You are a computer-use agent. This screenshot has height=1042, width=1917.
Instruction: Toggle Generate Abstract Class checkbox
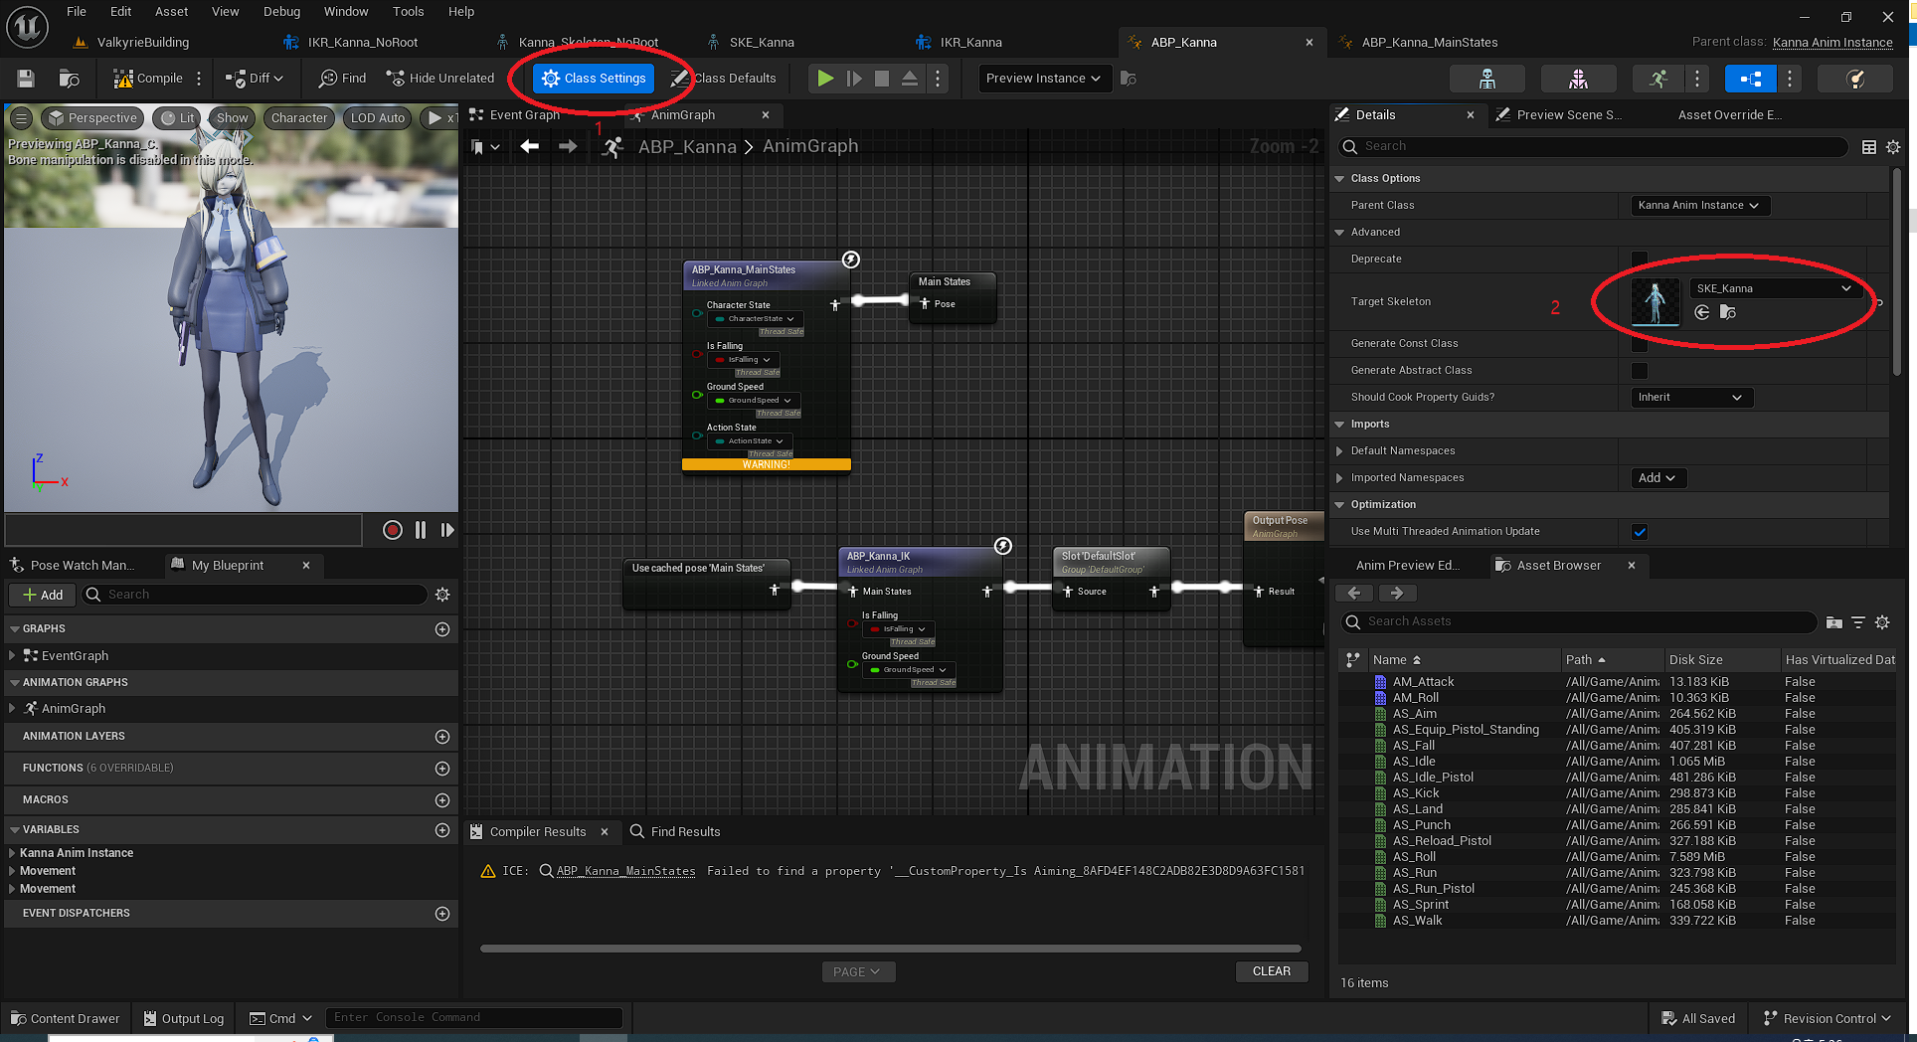(x=1640, y=371)
